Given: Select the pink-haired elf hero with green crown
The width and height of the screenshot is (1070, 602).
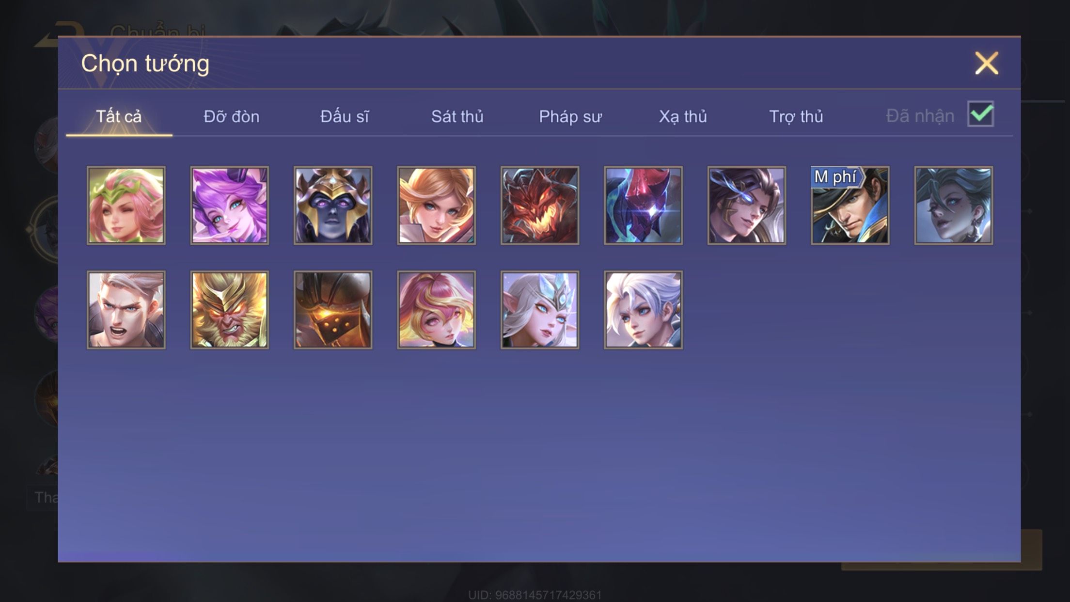Looking at the screenshot, I should [x=126, y=206].
